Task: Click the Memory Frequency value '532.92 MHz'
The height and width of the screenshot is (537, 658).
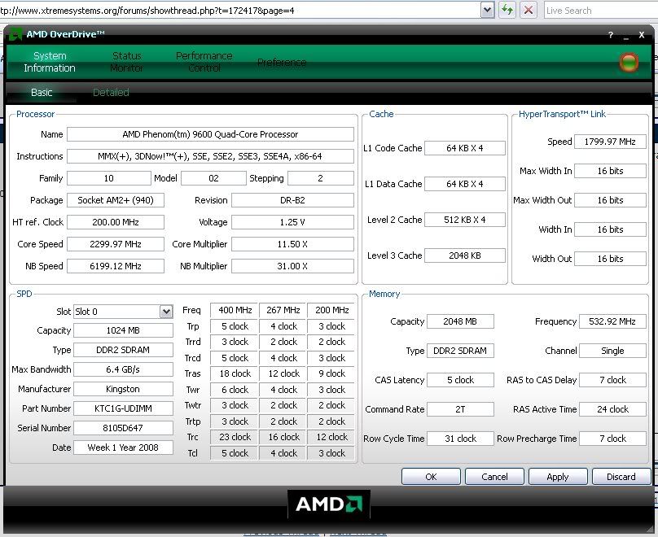Action: [x=612, y=321]
